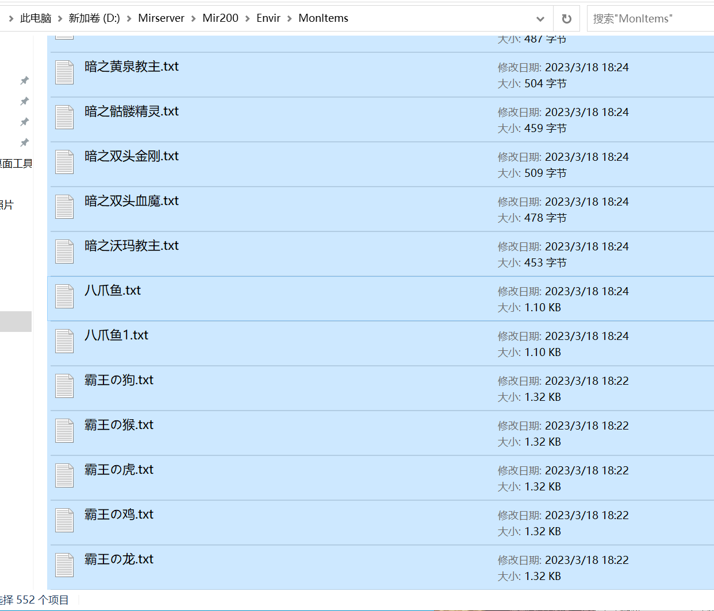The width and height of the screenshot is (714, 611).
Task: Pick the file icon of 暗之双头血魔.txt
Action: (x=64, y=207)
